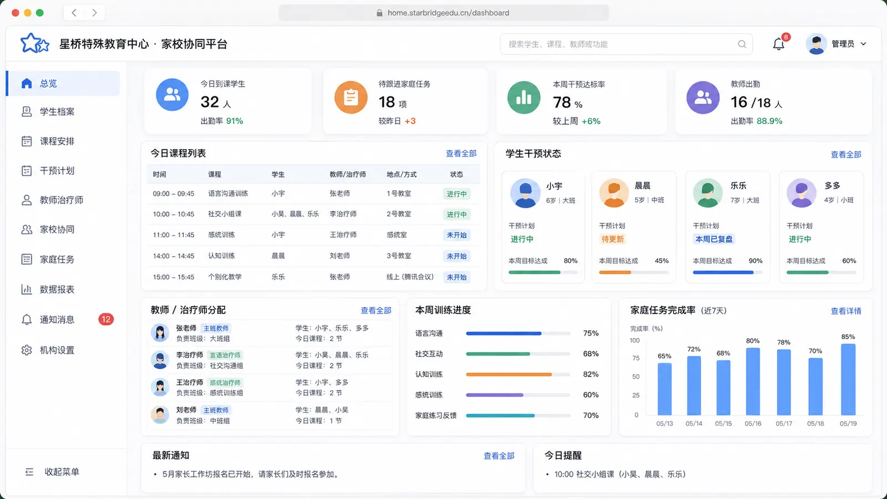Click the 本周干预达标率 green chart icon

click(524, 97)
